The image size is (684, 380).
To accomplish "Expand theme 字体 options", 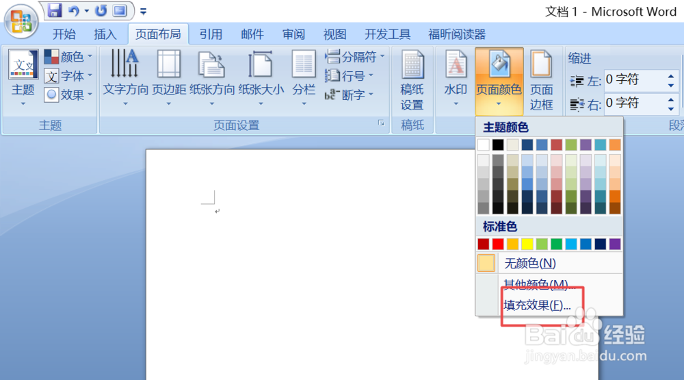I will 68,76.
